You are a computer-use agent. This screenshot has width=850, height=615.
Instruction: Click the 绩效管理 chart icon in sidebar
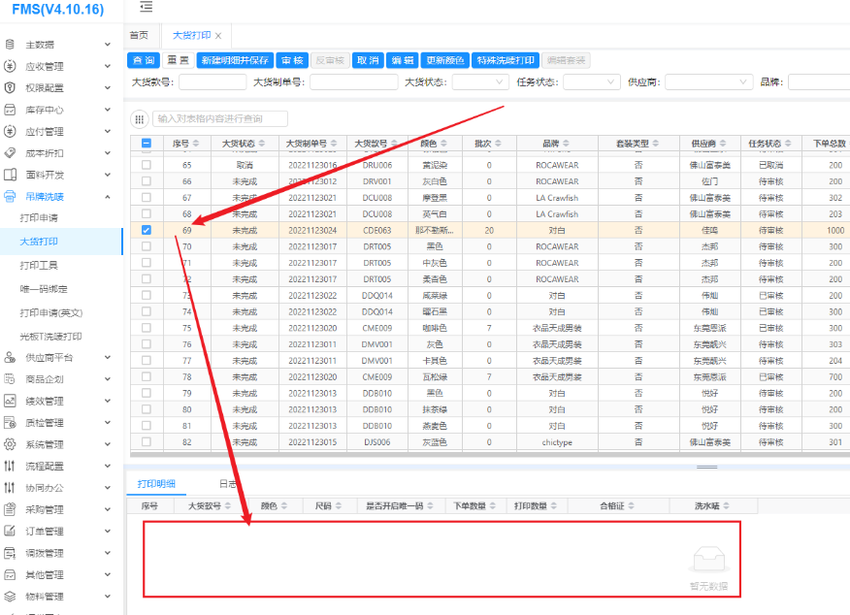(10, 401)
